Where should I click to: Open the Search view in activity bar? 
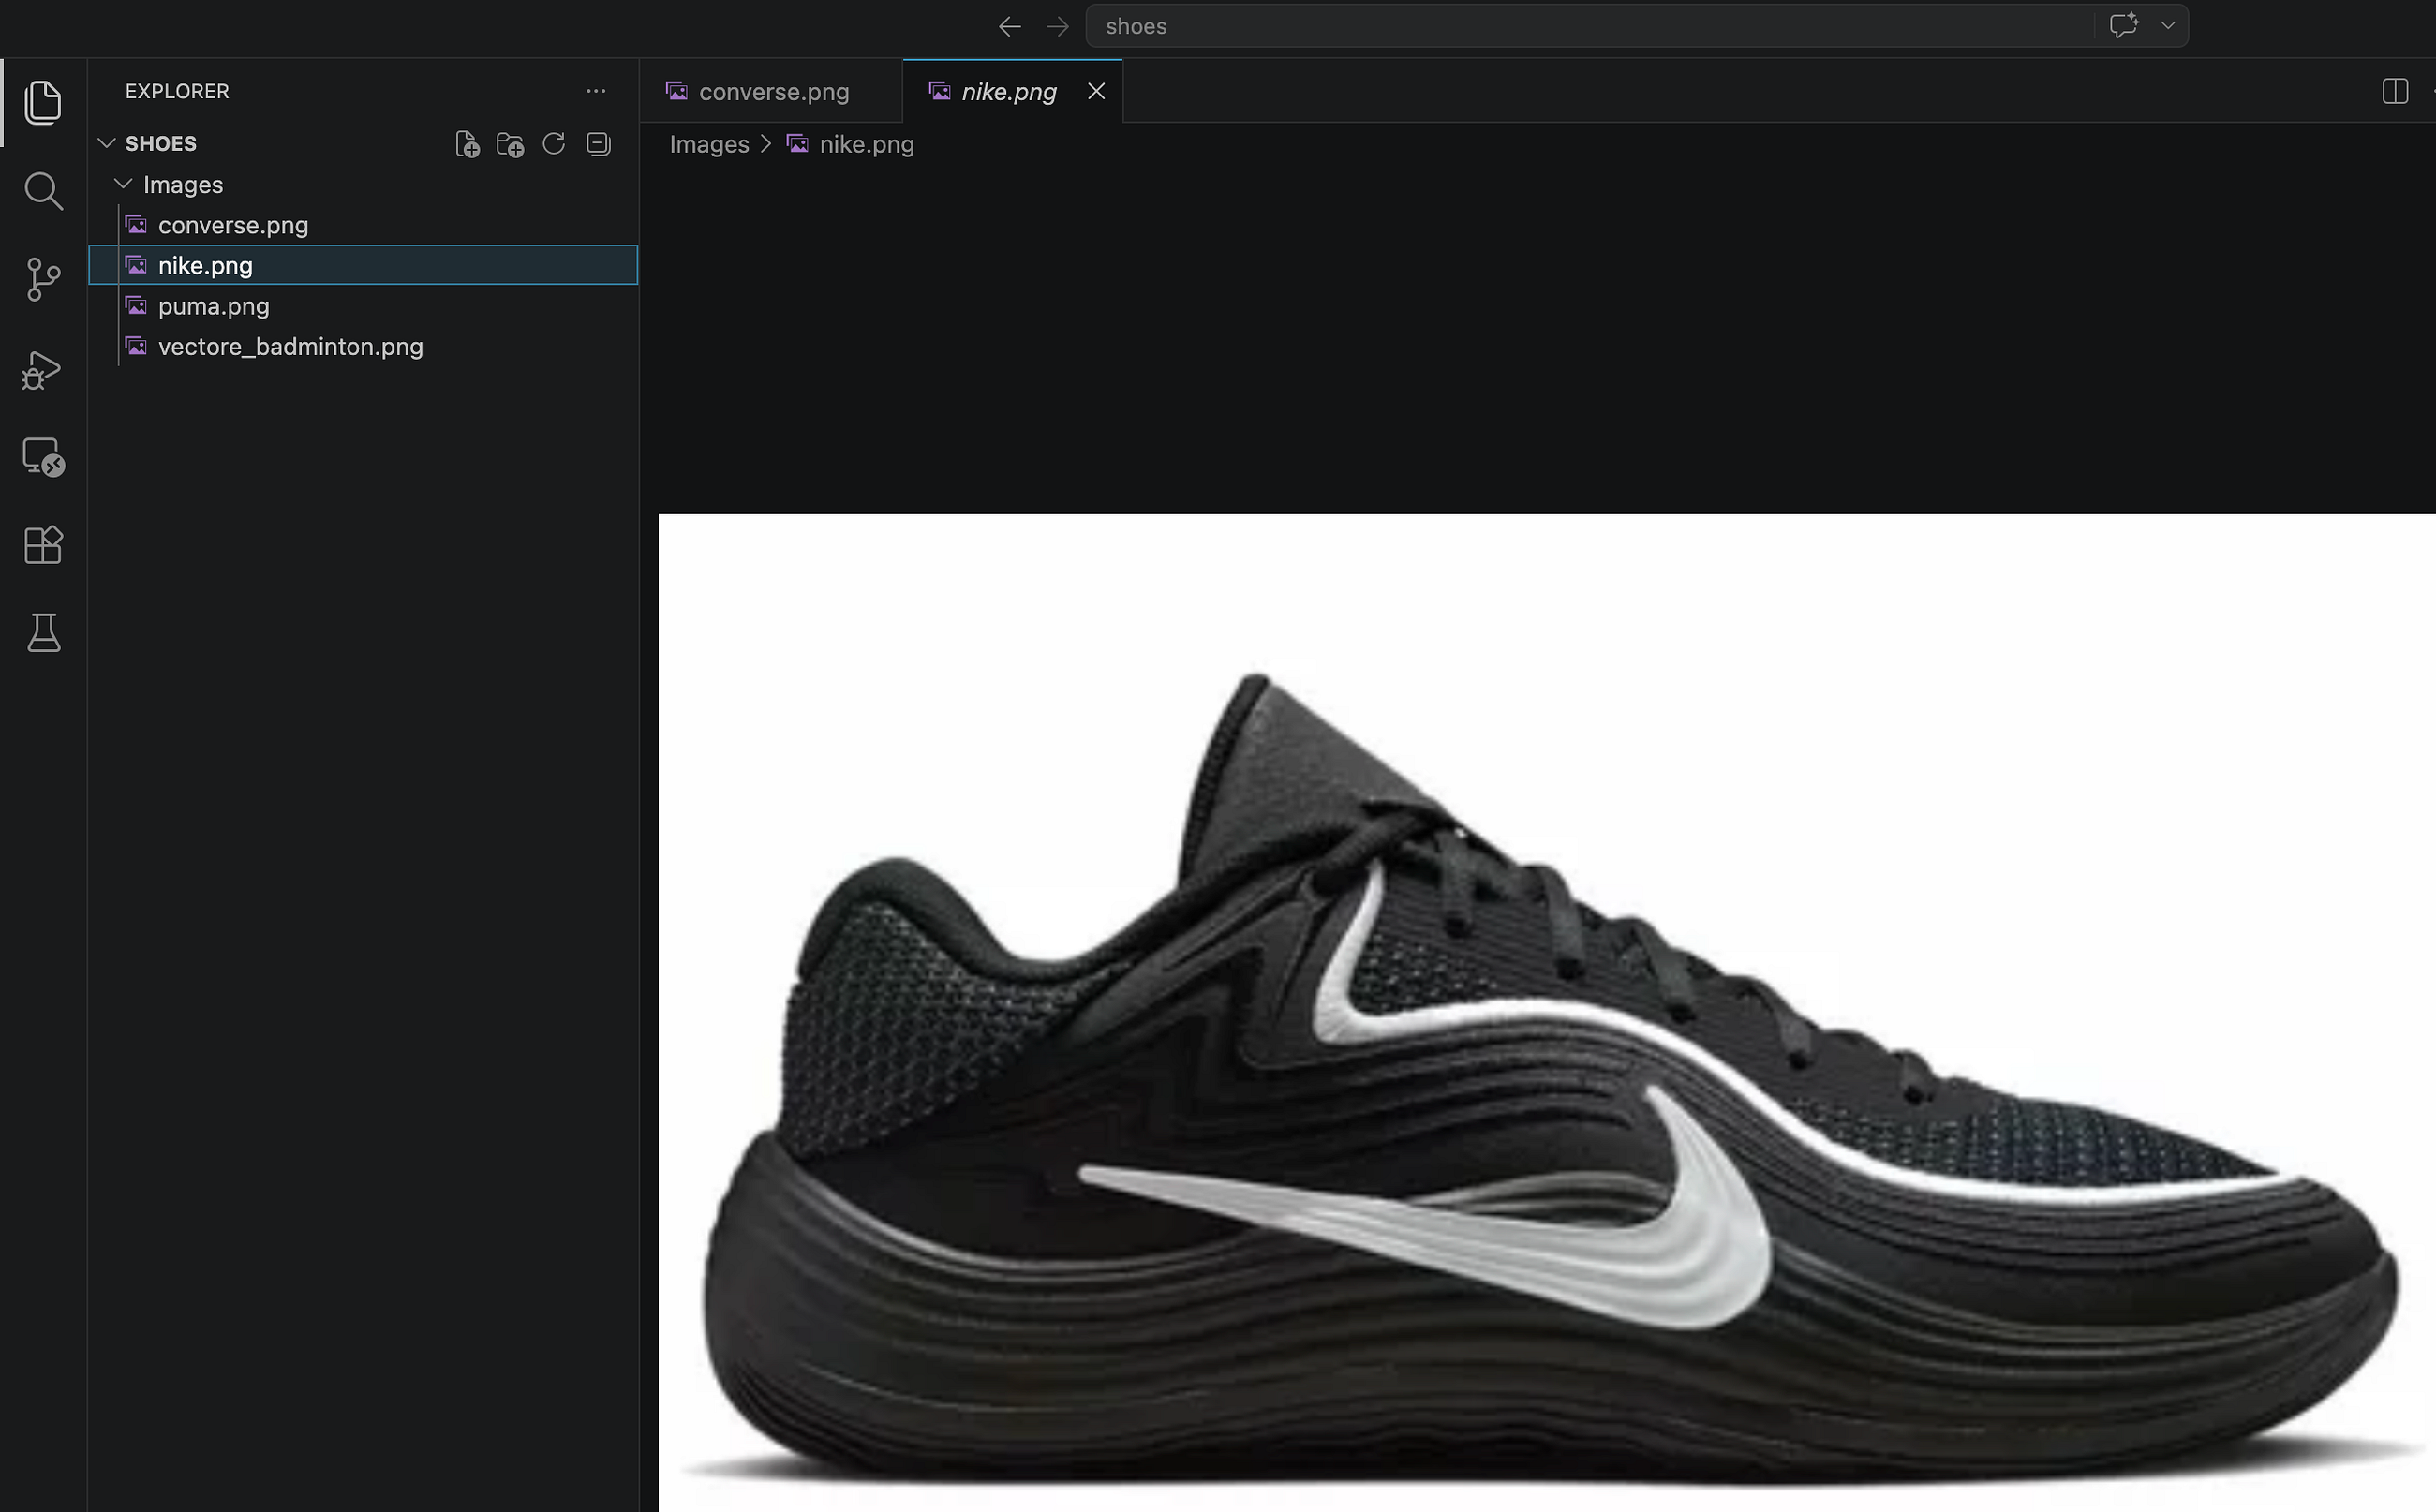pyautogui.click(x=43, y=191)
